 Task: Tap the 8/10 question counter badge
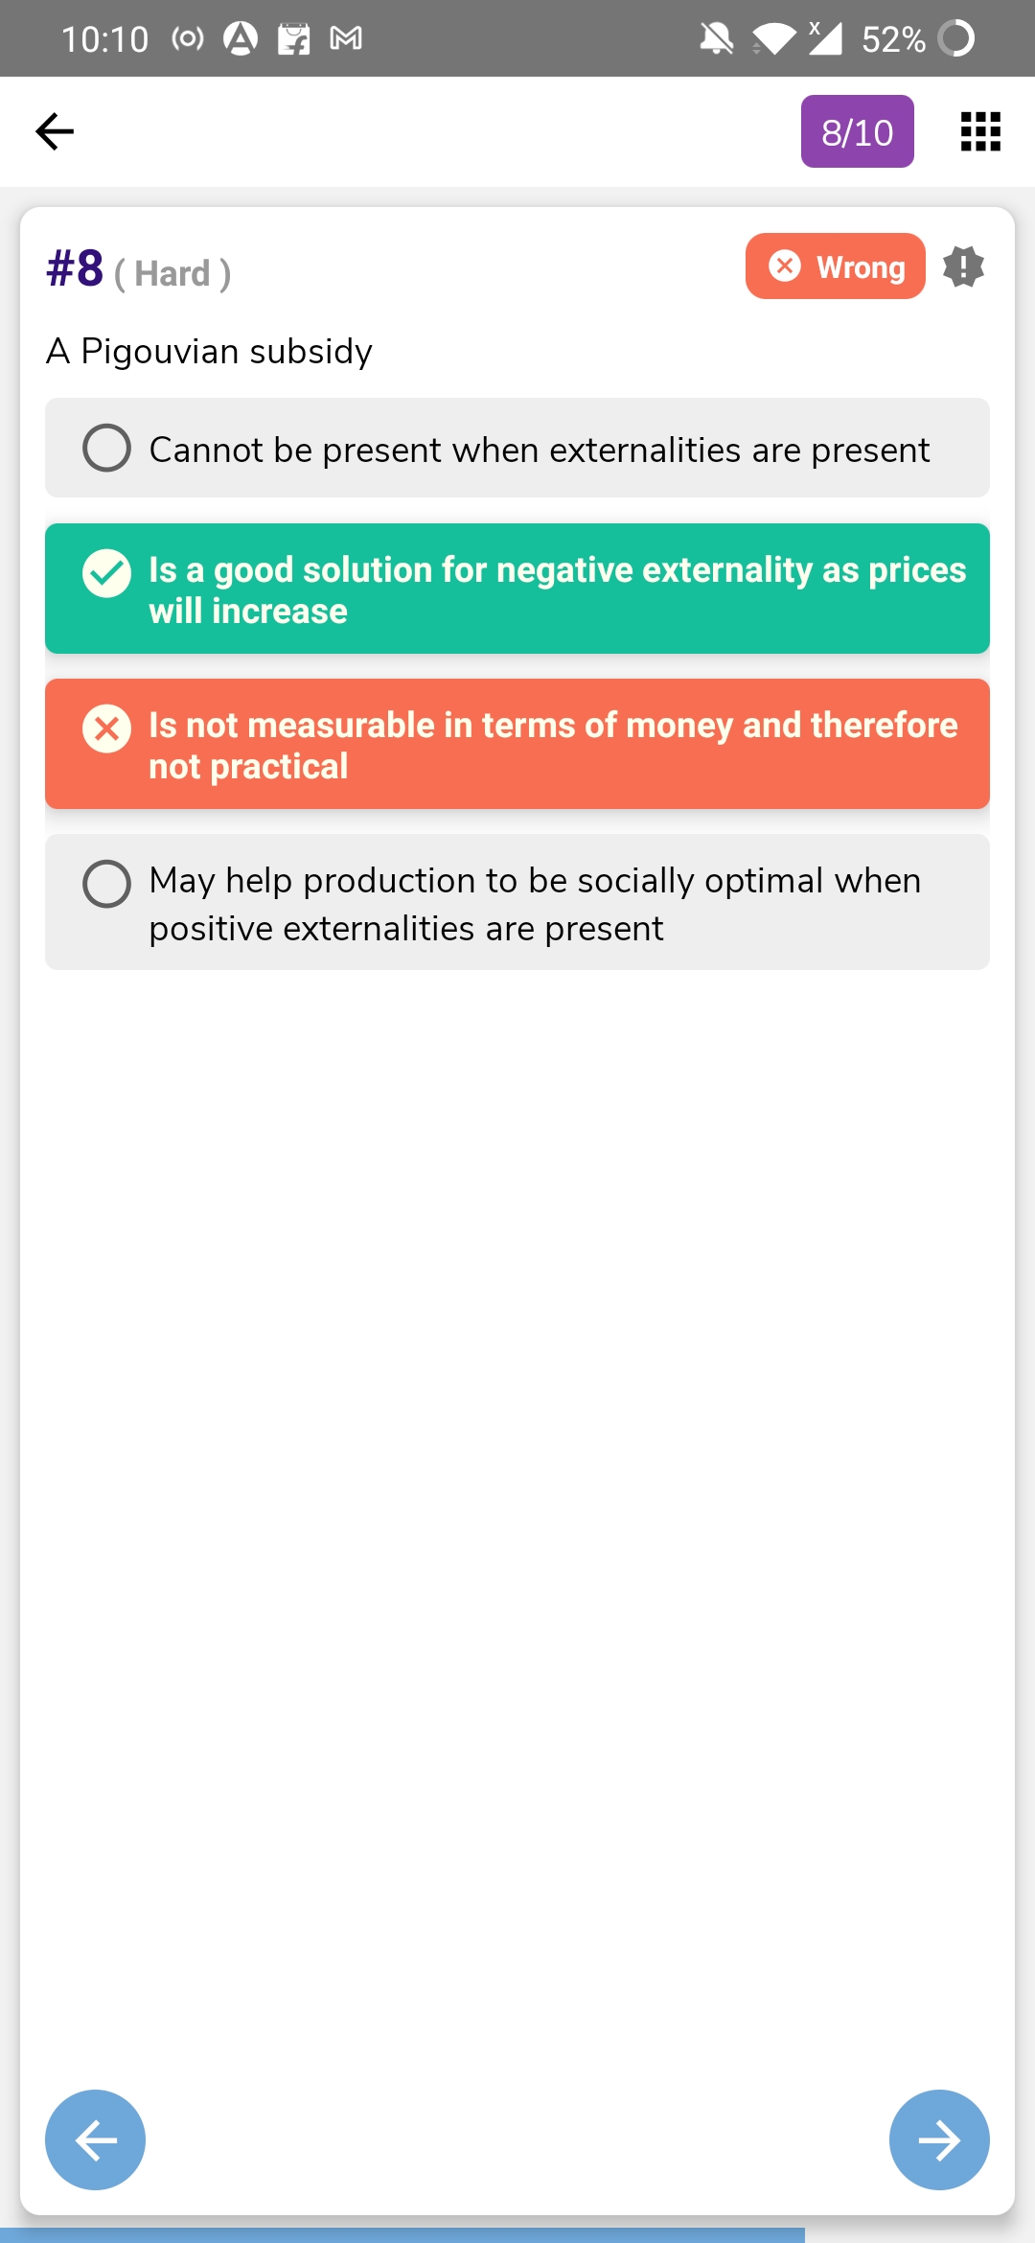(x=857, y=131)
